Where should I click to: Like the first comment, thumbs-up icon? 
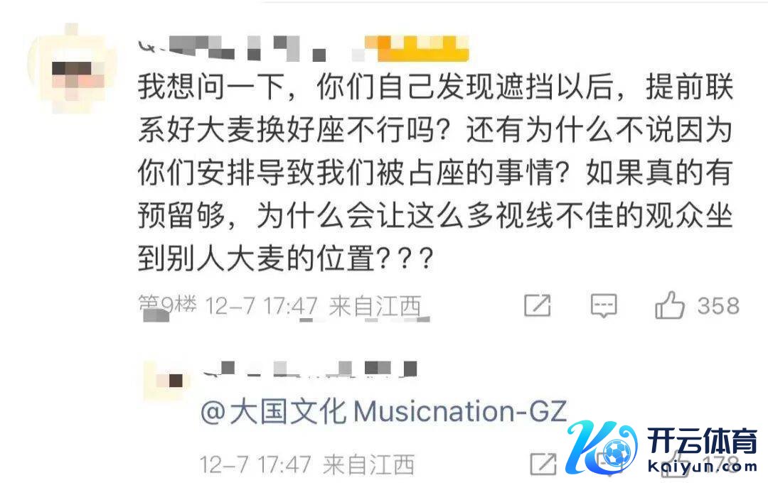(669, 305)
